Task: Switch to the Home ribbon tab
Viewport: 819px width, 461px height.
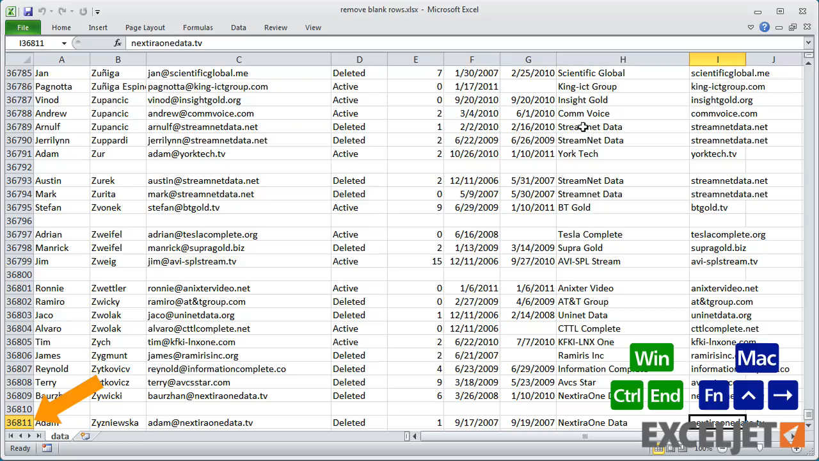Action: coord(61,28)
